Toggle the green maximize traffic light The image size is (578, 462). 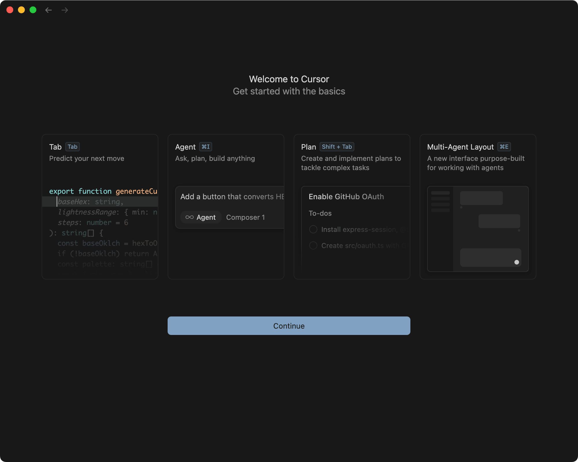pyautogui.click(x=33, y=10)
